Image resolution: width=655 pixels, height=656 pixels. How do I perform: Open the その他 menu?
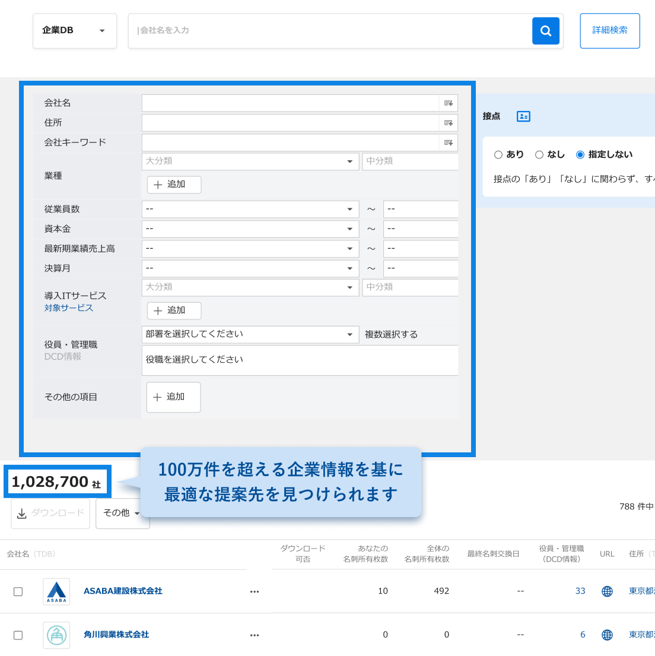pyautogui.click(x=122, y=513)
